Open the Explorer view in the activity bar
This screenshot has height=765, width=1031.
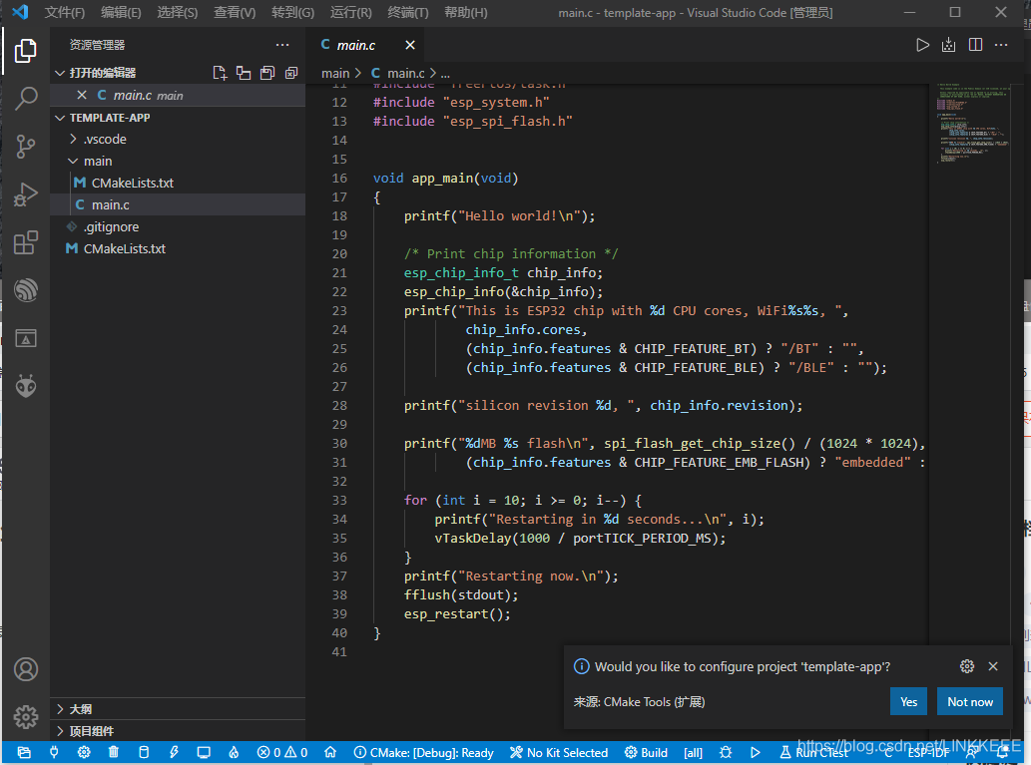[25, 51]
